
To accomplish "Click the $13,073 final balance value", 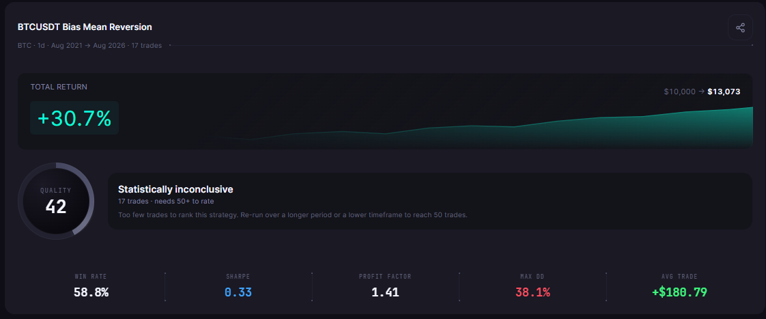I will pos(724,92).
